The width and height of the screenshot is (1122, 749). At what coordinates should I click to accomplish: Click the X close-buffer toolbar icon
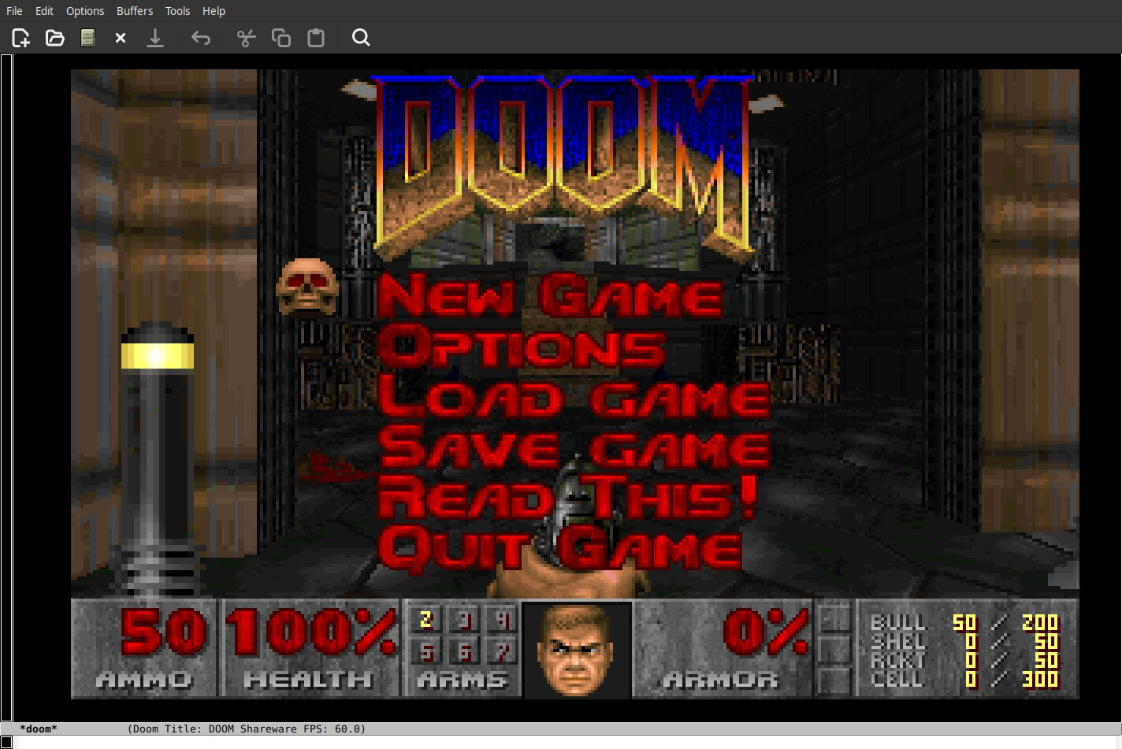pyautogui.click(x=121, y=38)
